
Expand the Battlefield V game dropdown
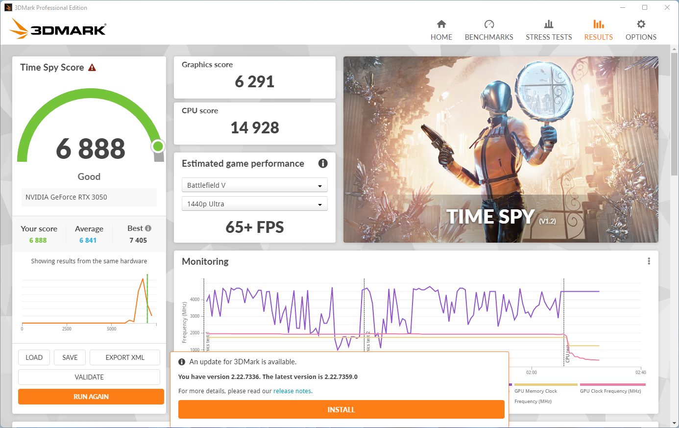pyautogui.click(x=254, y=185)
